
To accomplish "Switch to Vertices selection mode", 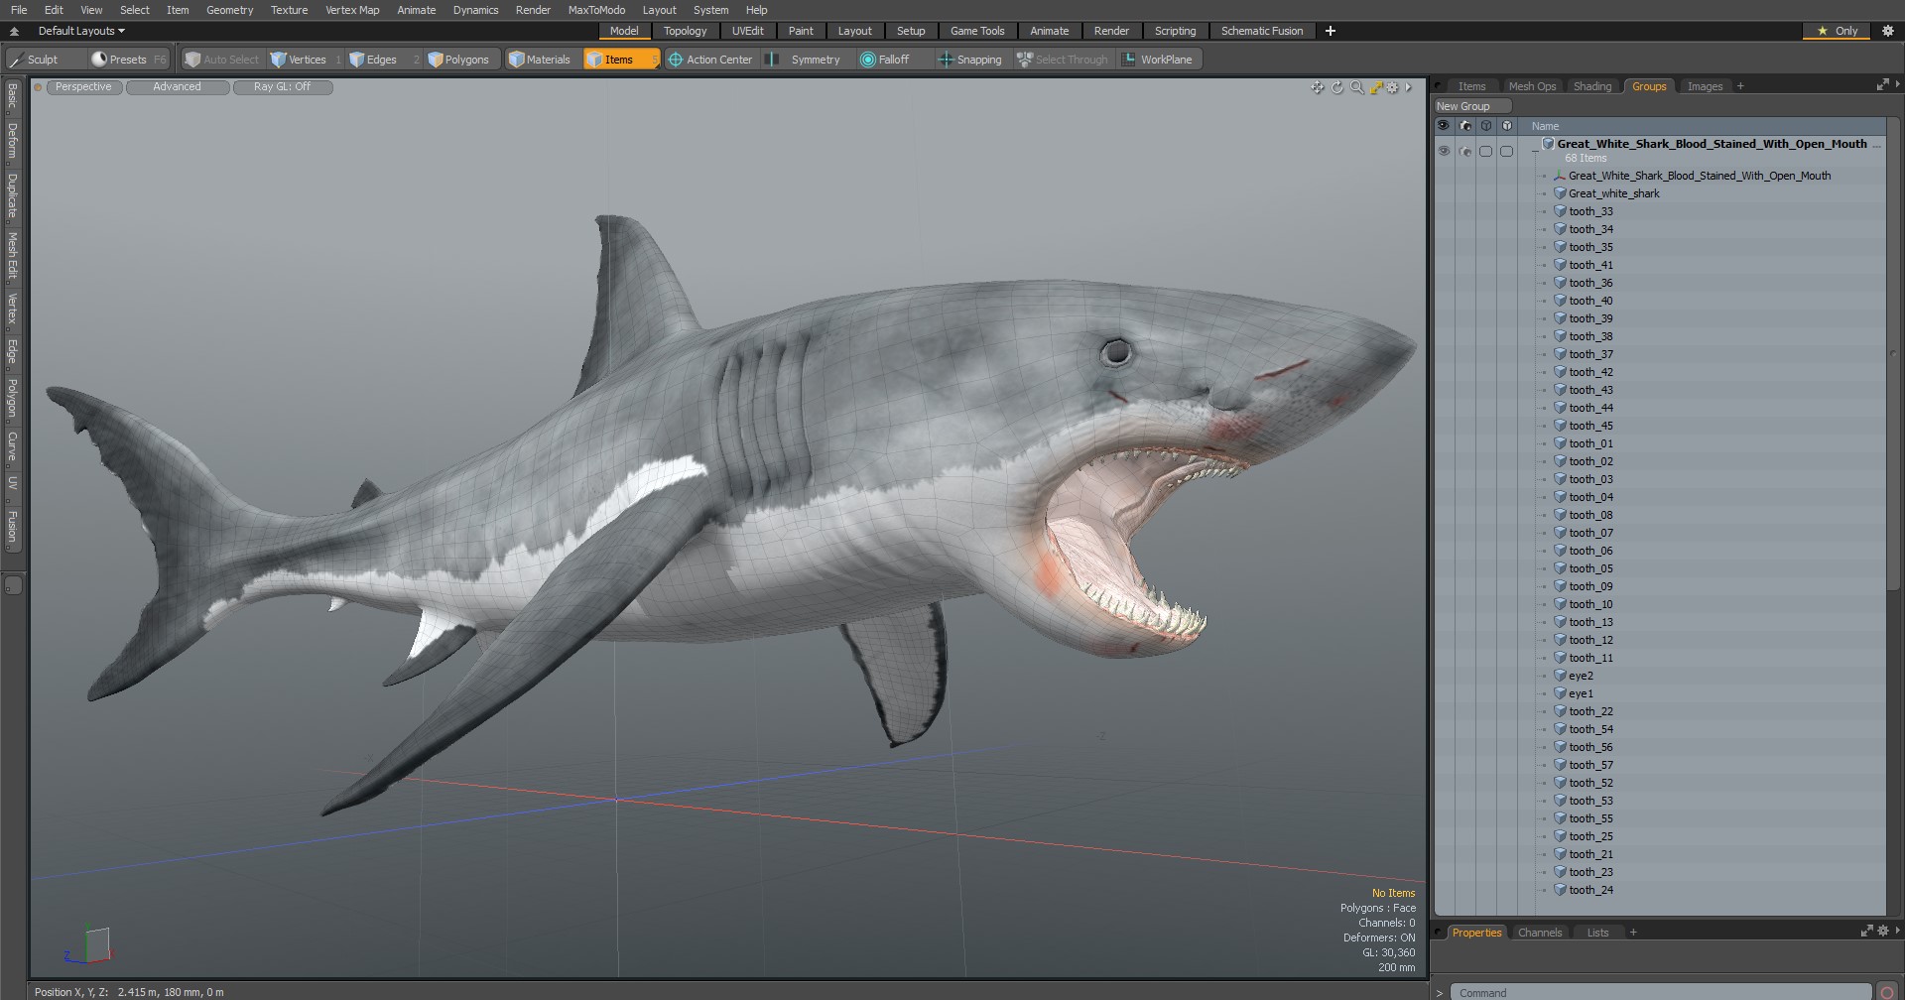I will coord(306,60).
